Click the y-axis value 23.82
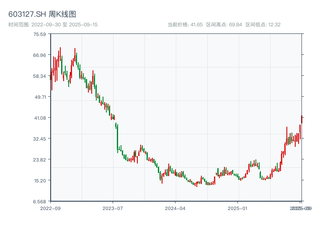 [39, 160]
